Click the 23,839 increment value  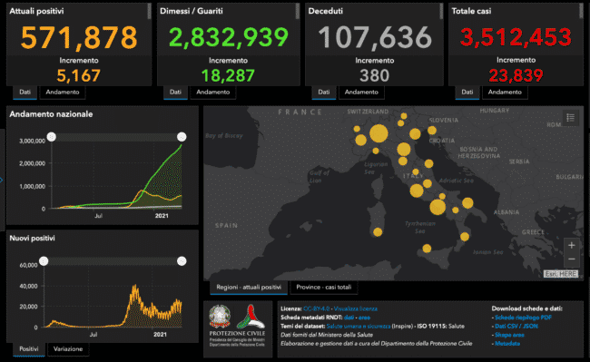516,75
